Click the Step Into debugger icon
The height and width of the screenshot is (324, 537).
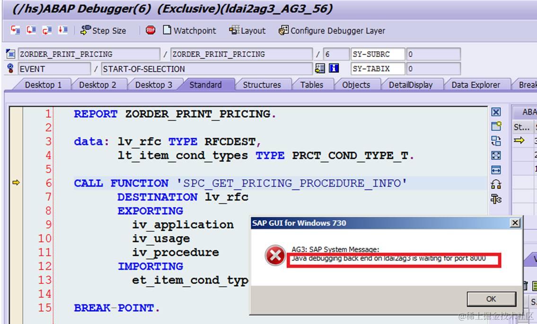click(x=15, y=30)
